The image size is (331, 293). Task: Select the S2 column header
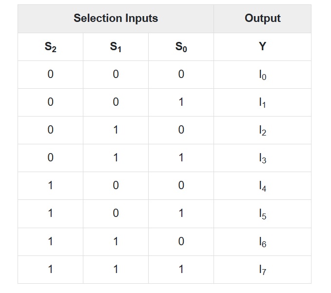click(x=50, y=47)
